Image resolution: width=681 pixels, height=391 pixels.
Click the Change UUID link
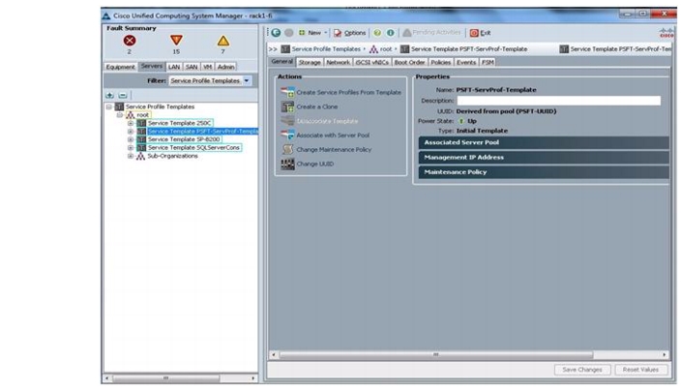click(x=315, y=165)
